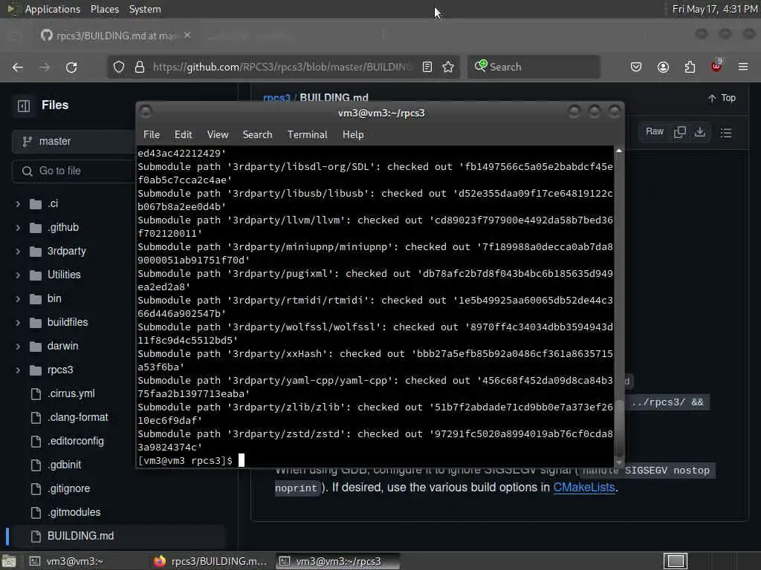The height and width of the screenshot is (570, 761).
Task: Click the workspace switcher in bottom panel
Action: pyautogui.click(x=676, y=561)
